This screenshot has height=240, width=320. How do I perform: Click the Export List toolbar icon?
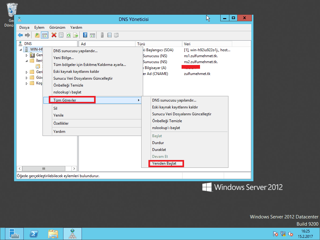(75, 35)
